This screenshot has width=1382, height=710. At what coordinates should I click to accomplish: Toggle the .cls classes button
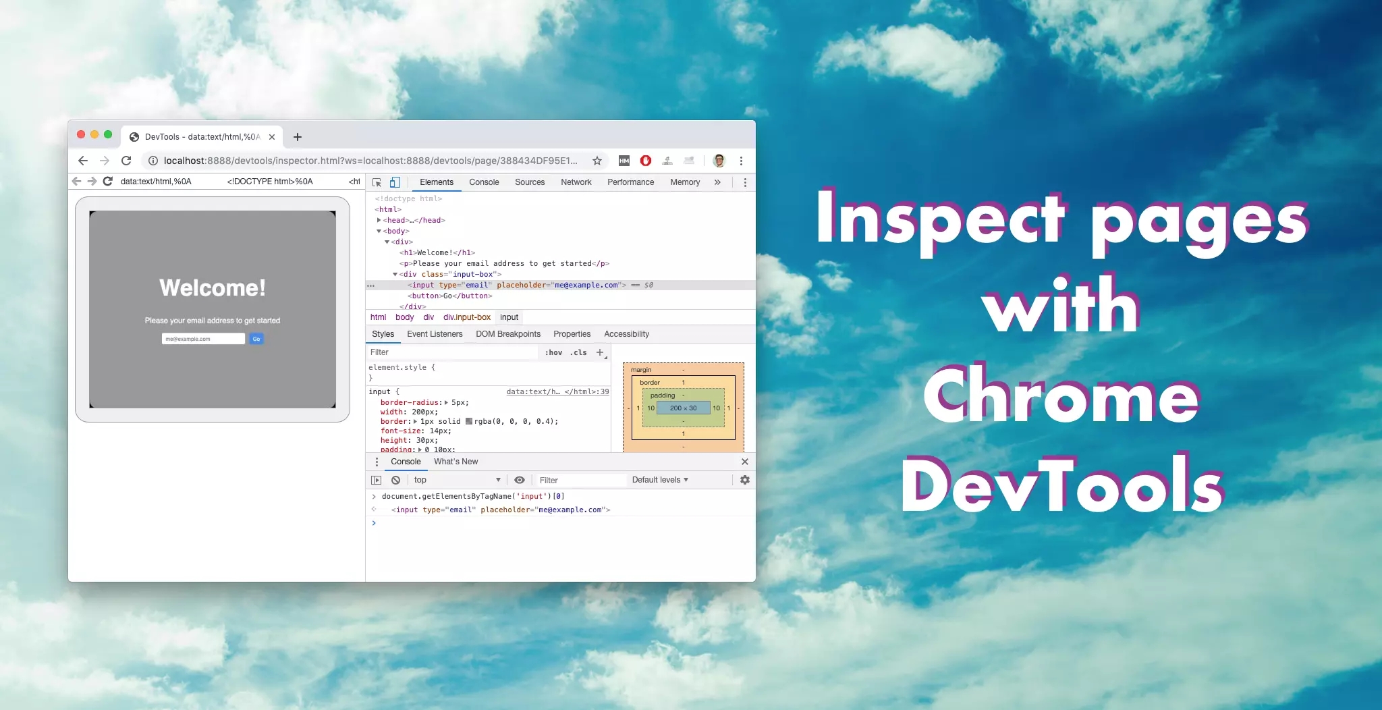pos(579,352)
